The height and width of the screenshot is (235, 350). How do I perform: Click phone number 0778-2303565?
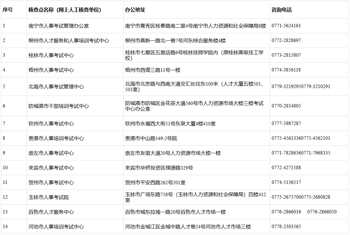pos(286,226)
